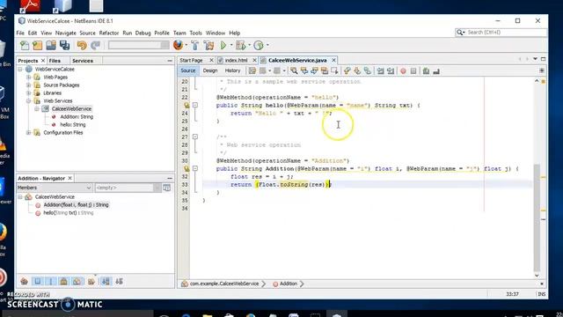The image size is (563, 317).
Task: Expand the Libraries tree node
Action: (x=29, y=93)
